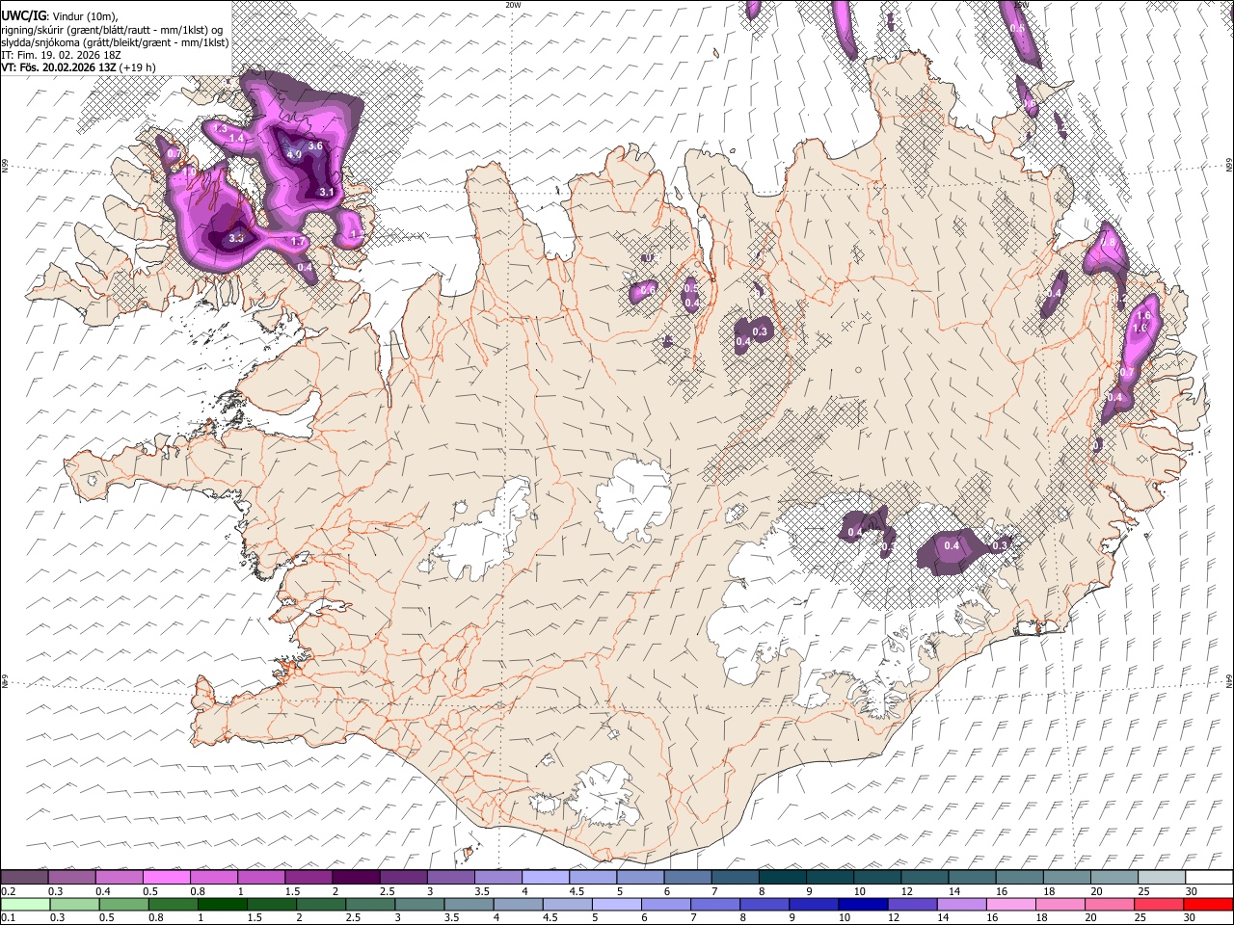This screenshot has width=1234, height=925.
Task: Click the 1.7 snowfall value label
Action: coord(298,242)
